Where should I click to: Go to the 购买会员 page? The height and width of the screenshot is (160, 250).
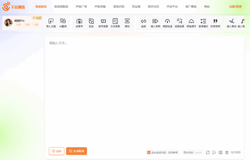(153, 6)
